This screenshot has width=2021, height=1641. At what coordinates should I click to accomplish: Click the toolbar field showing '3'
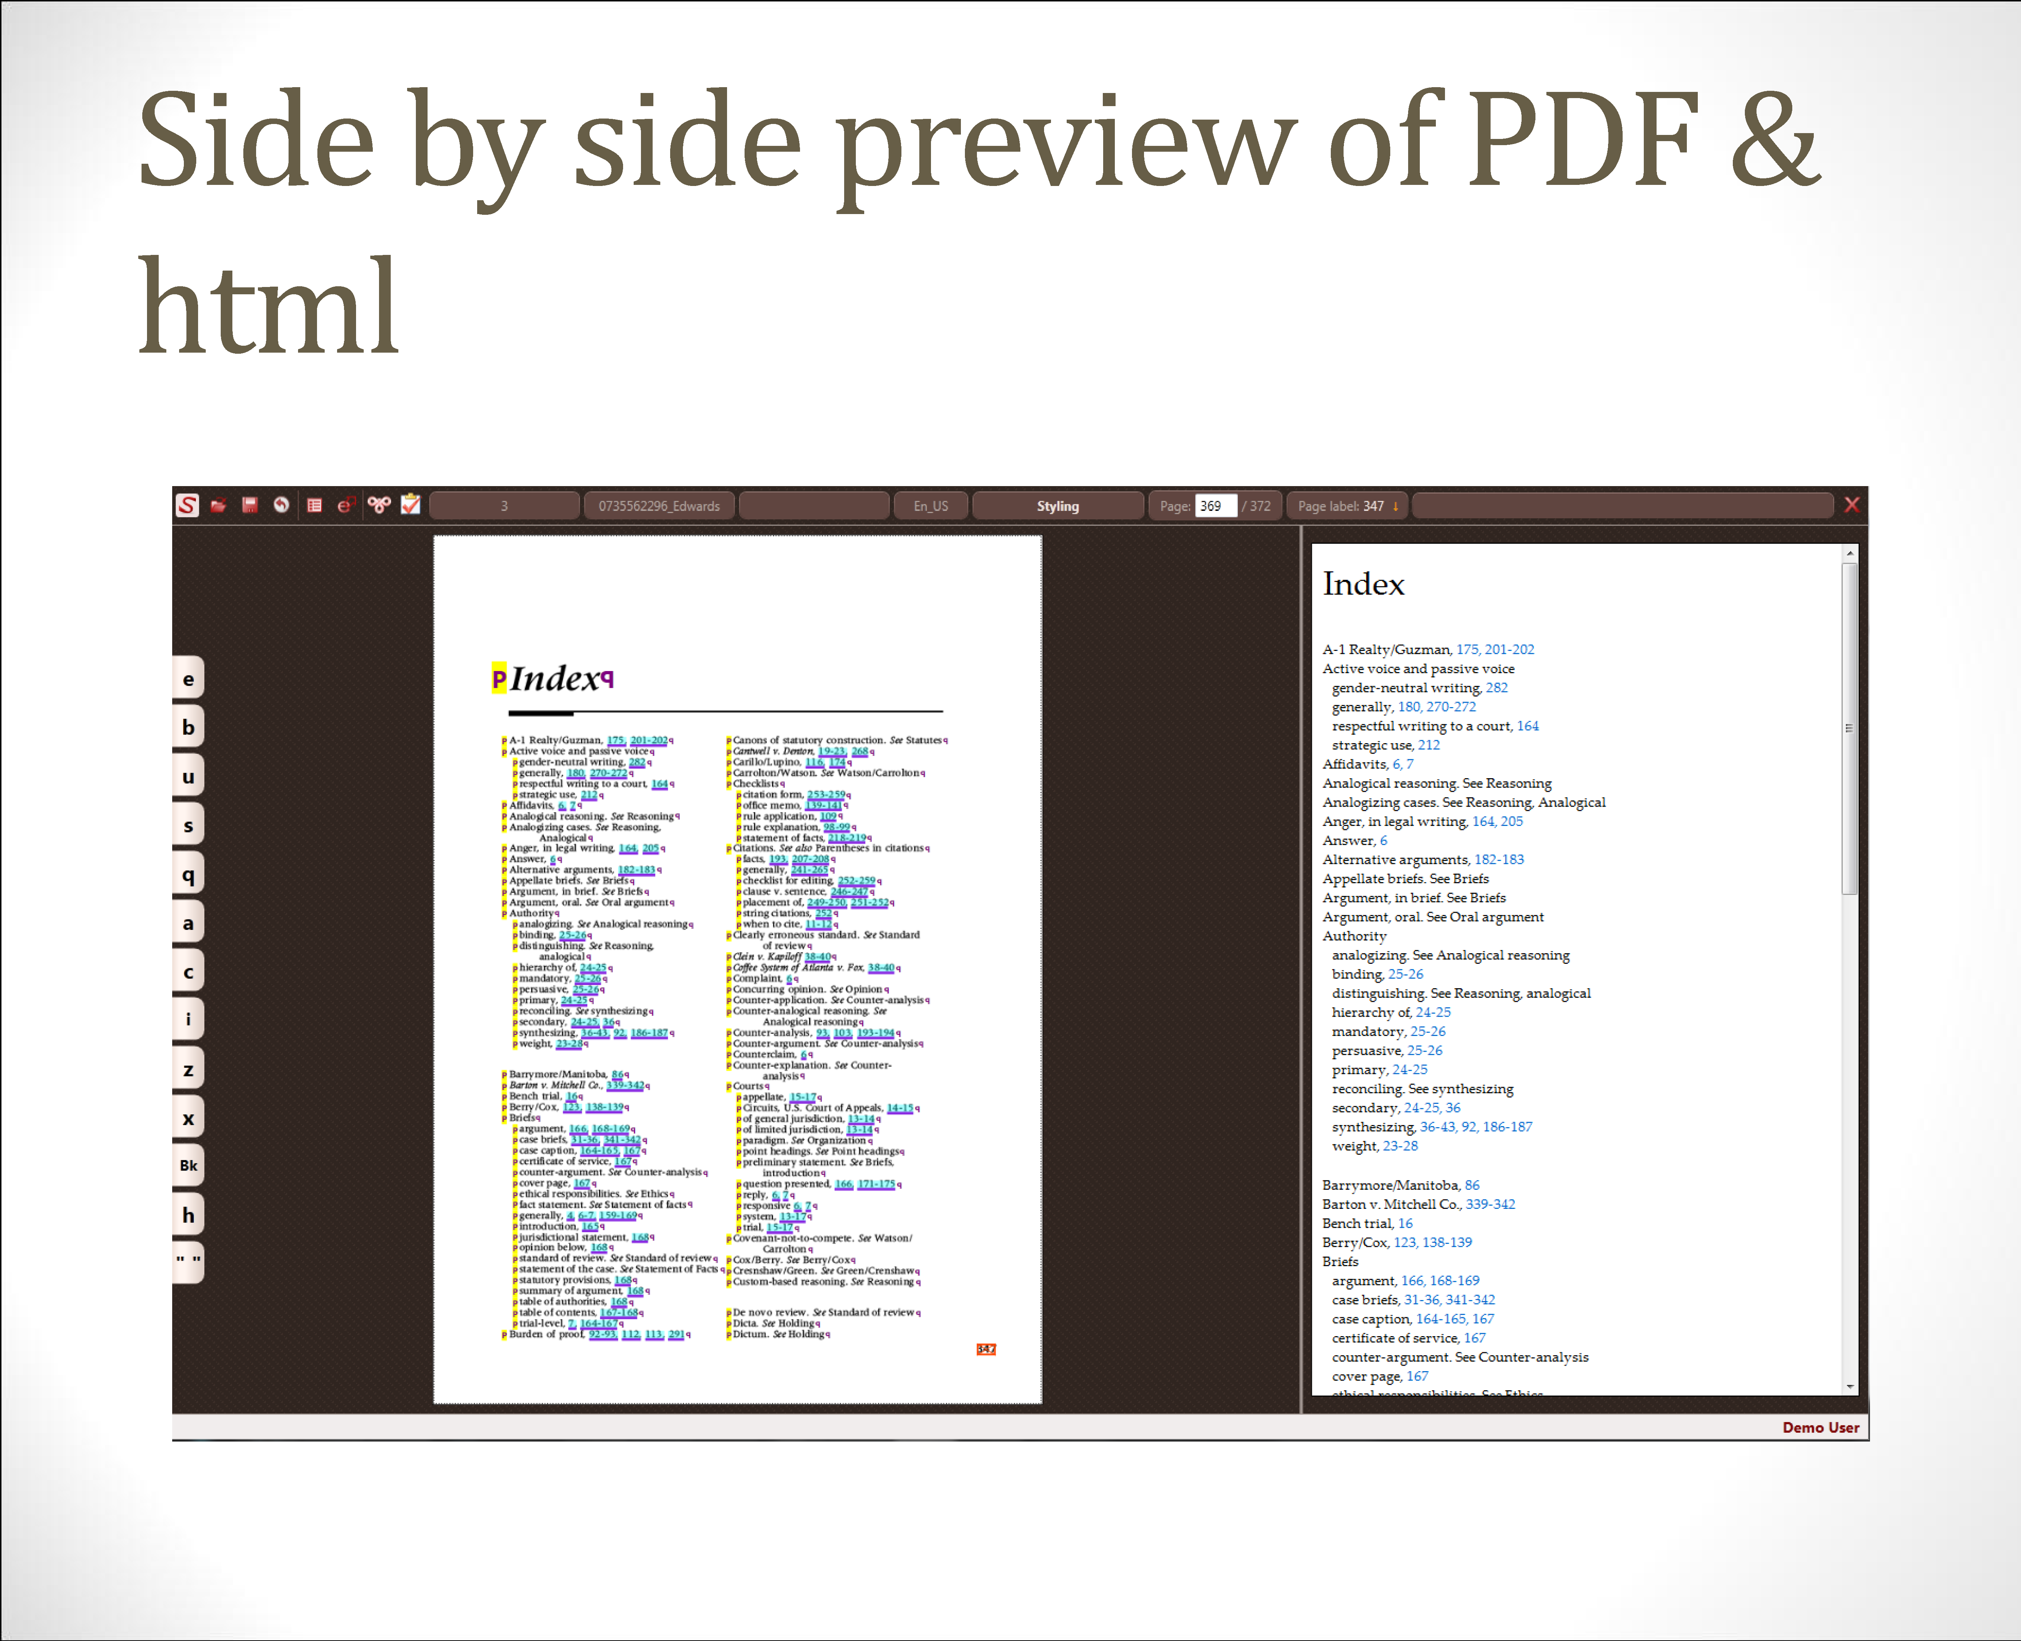[x=504, y=506]
